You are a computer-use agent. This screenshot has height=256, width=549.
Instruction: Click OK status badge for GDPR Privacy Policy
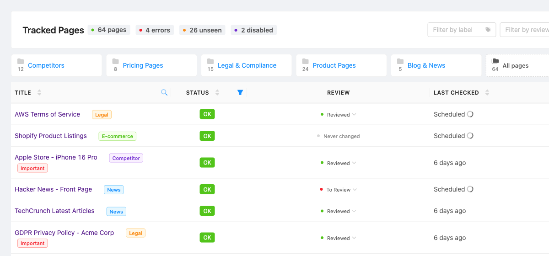207,238
